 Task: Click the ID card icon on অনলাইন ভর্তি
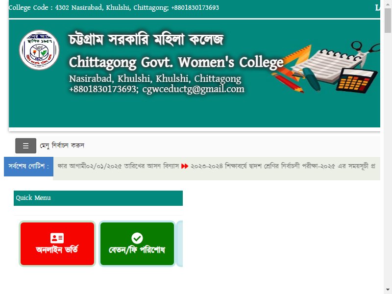tap(57, 238)
